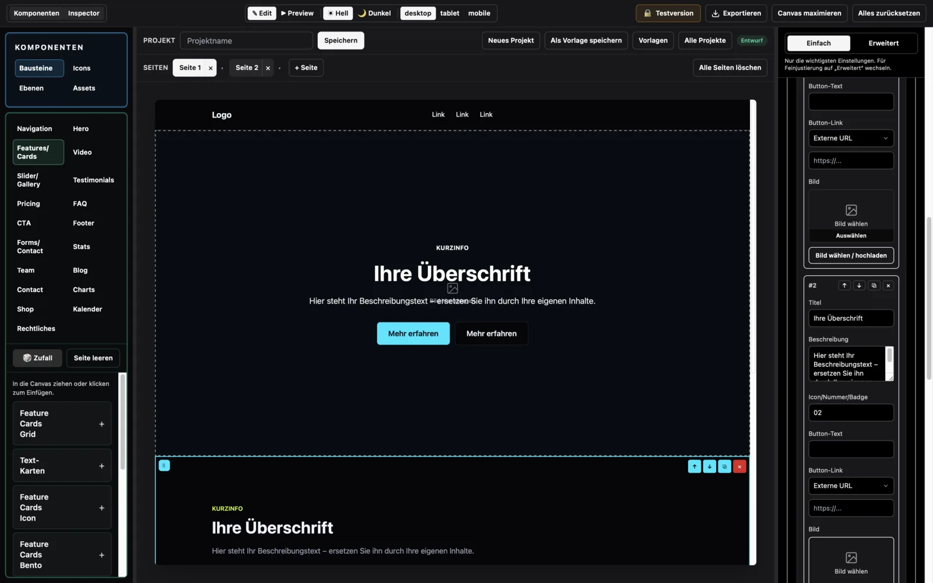
Task: Move selected section up with blue arrow
Action: (x=695, y=466)
